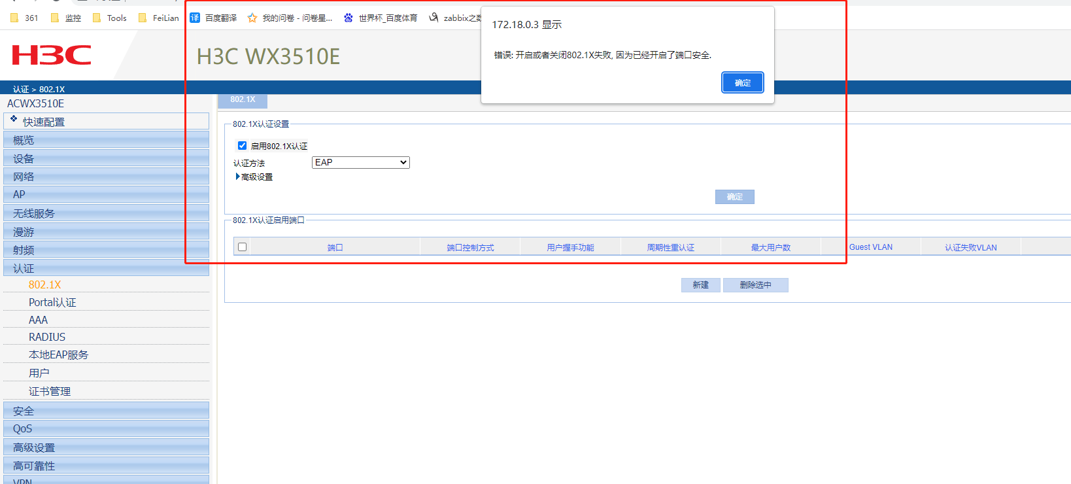Image resolution: width=1071 pixels, height=484 pixels.
Task: Click the 删除选中 button
Action: point(756,285)
